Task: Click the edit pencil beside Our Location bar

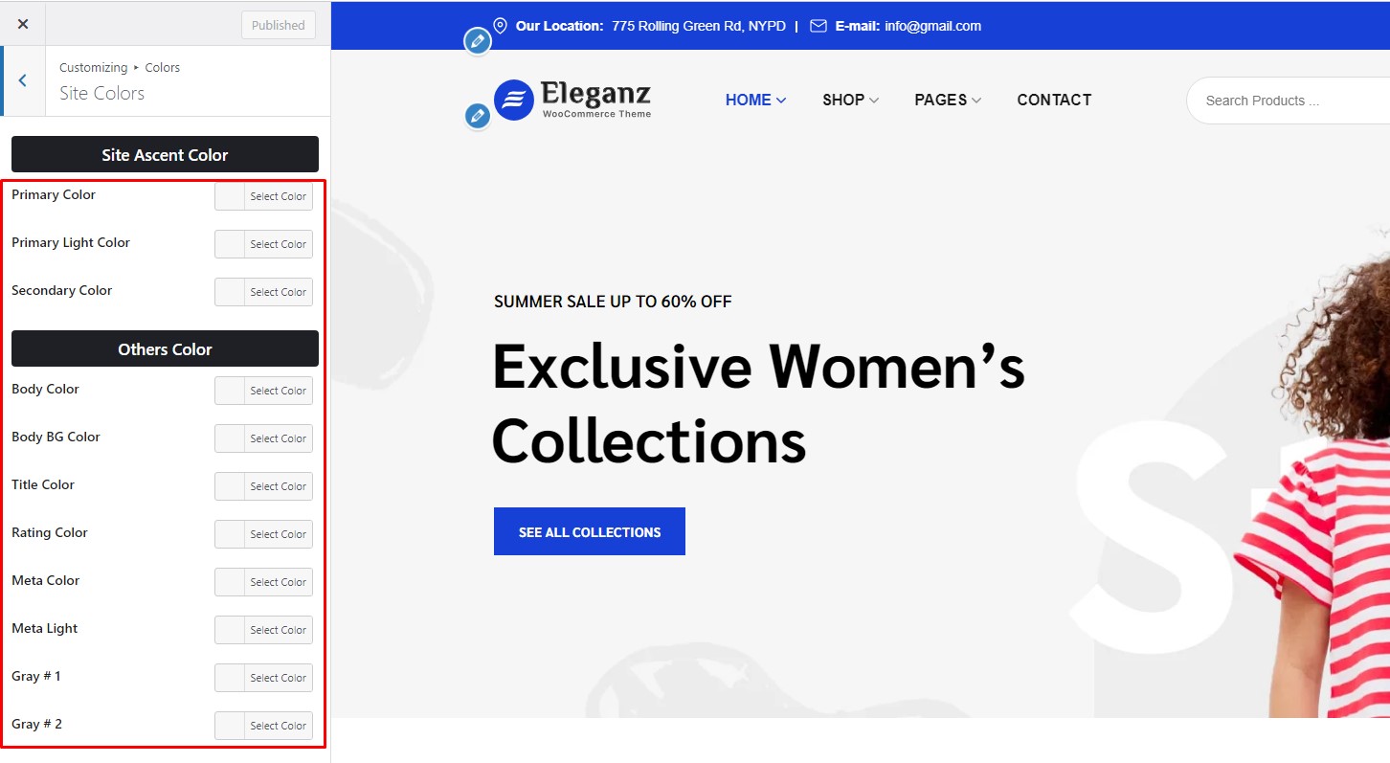Action: 477,41
